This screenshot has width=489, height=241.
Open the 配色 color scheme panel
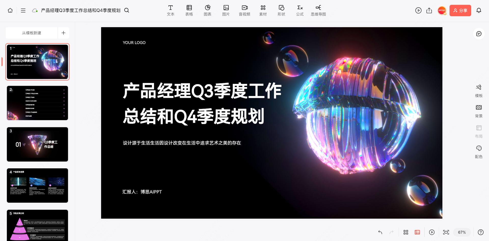click(x=479, y=152)
